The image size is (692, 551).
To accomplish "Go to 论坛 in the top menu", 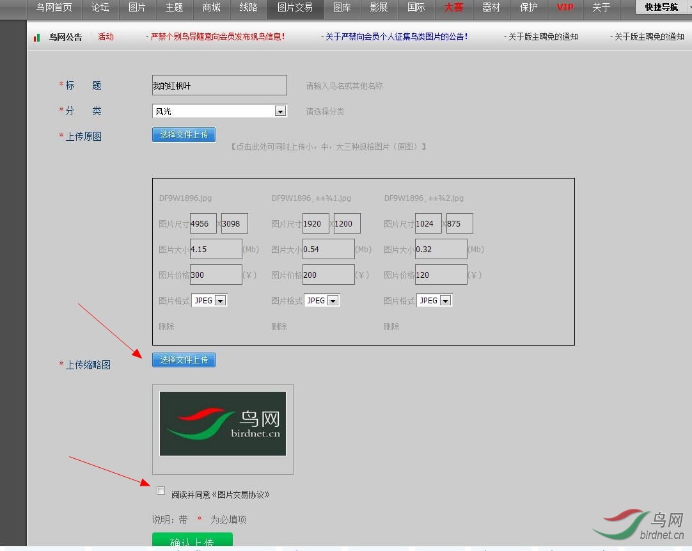I will coord(100,8).
